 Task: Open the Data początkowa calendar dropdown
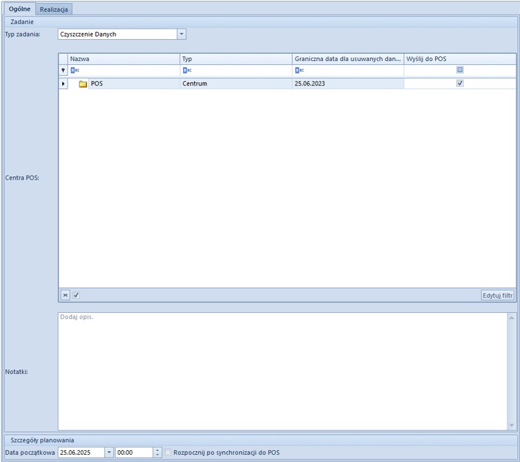tap(109, 453)
